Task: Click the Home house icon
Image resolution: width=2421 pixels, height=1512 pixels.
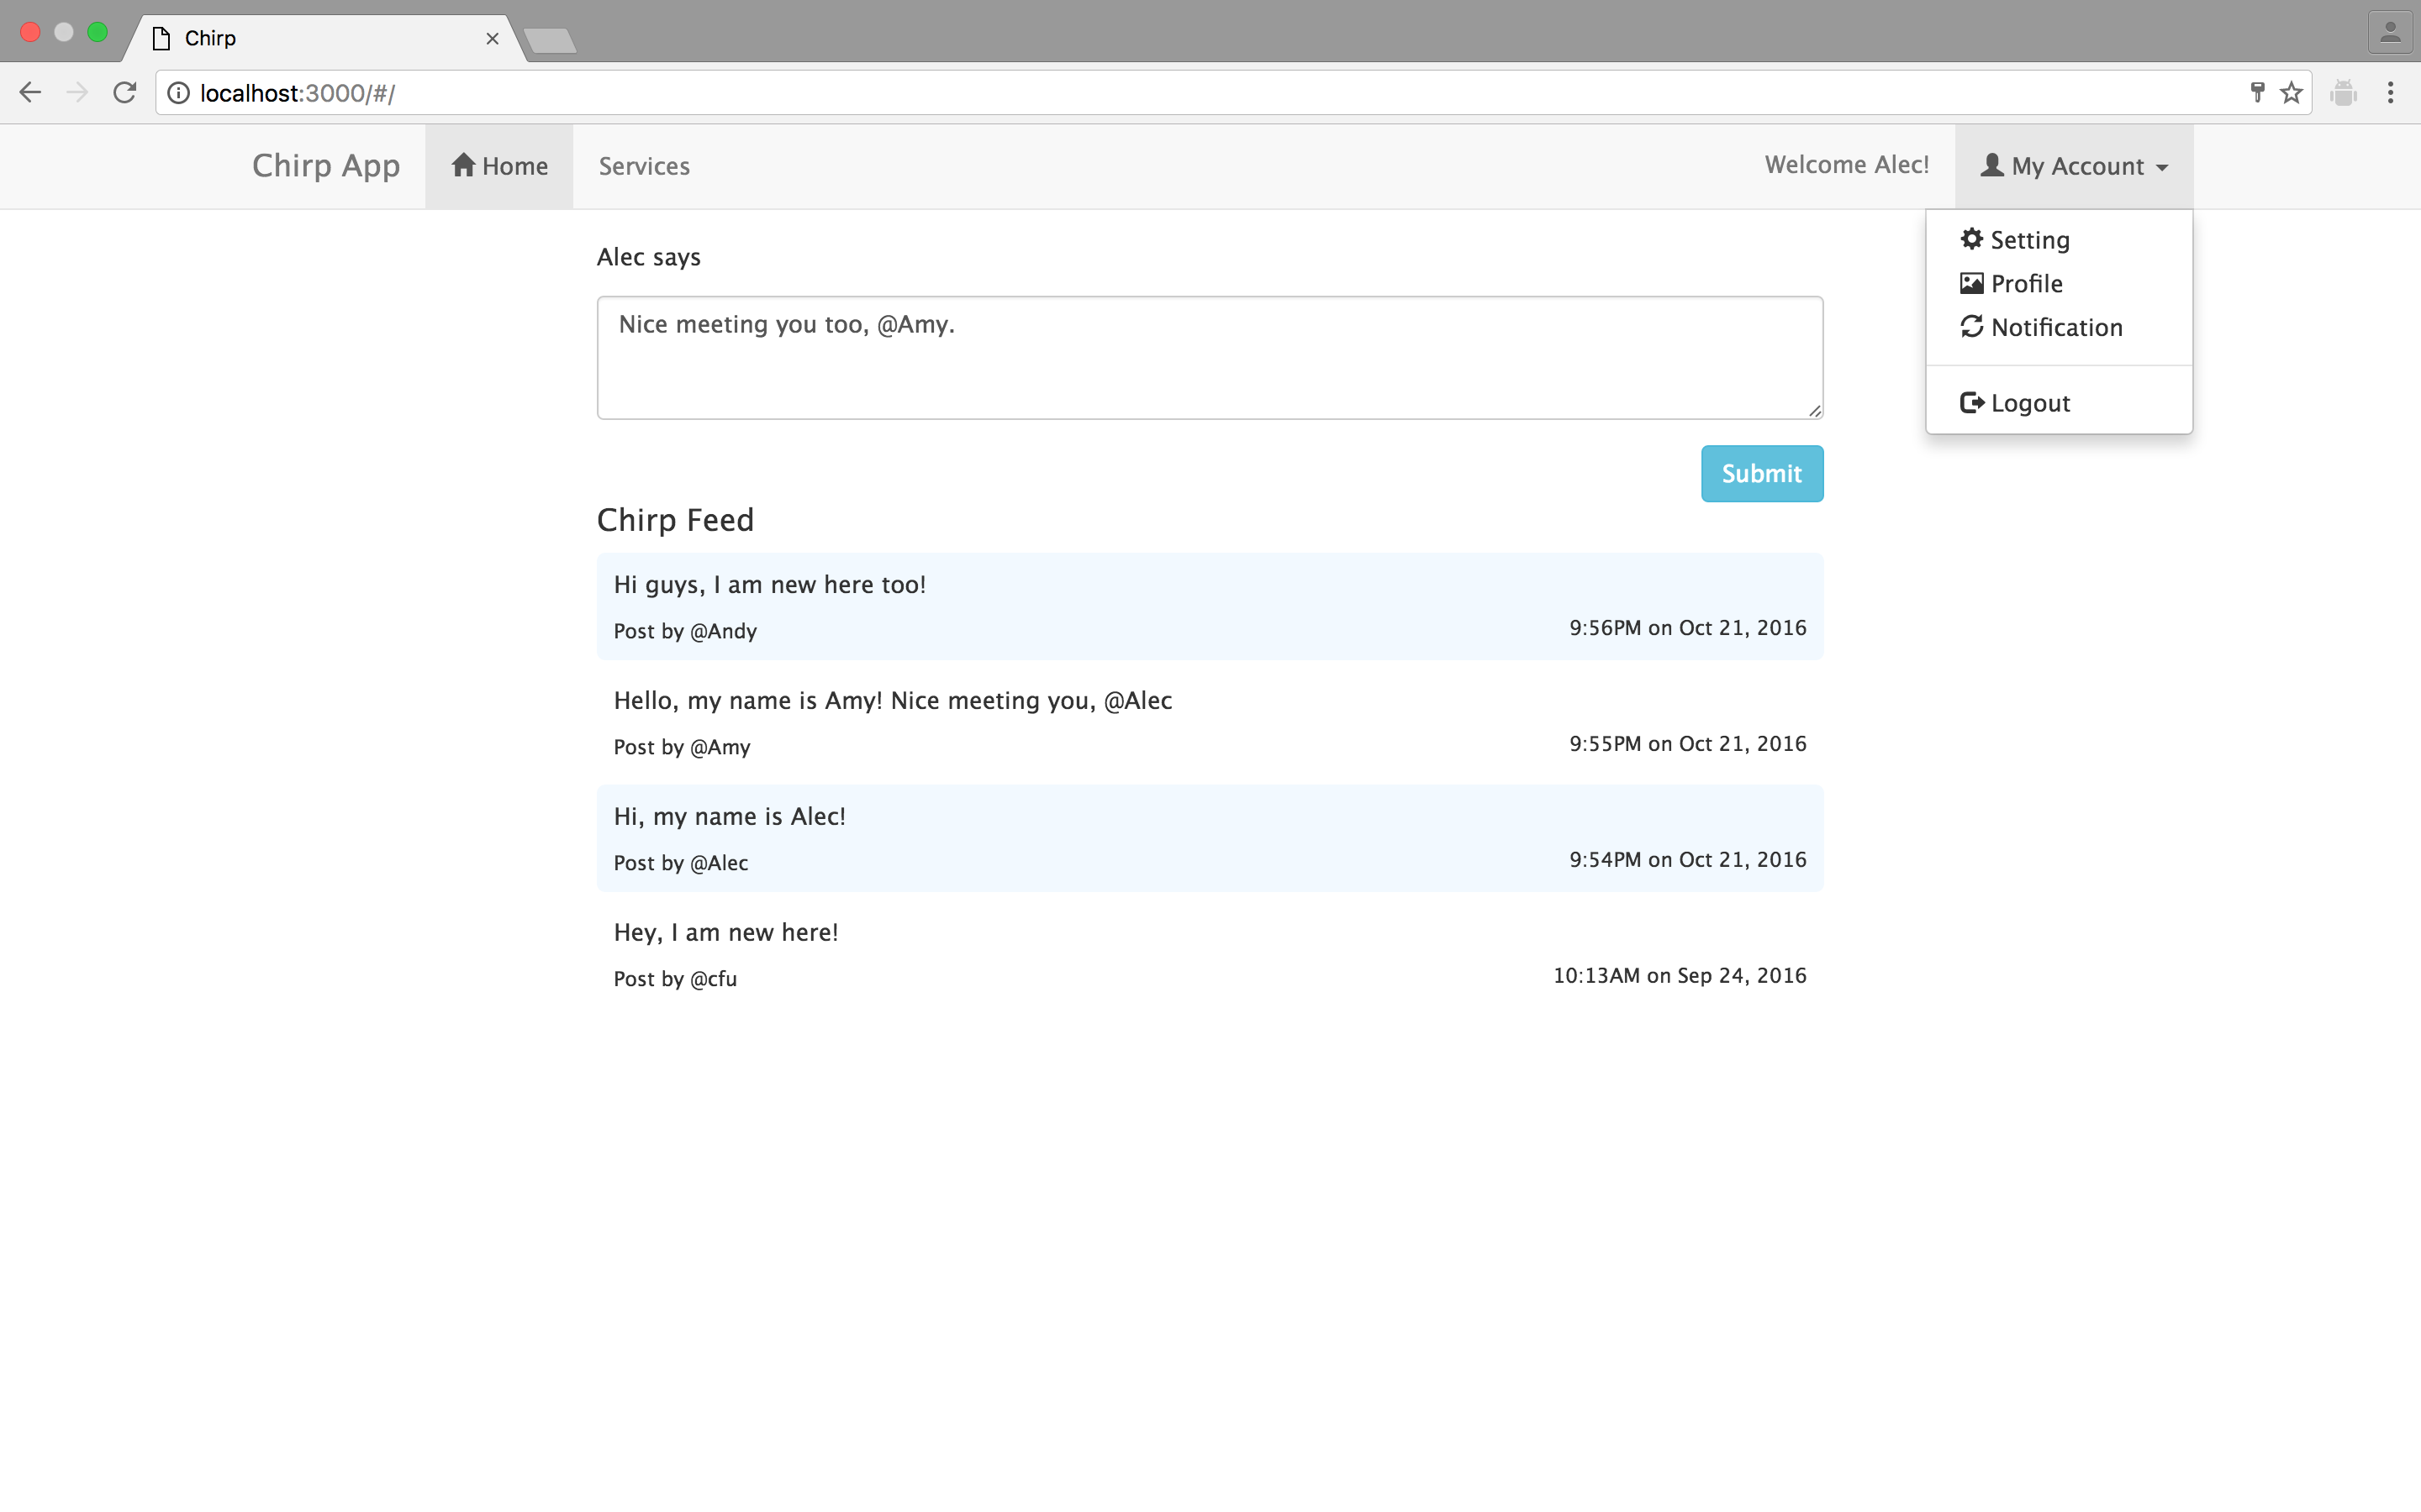Action: coord(462,165)
